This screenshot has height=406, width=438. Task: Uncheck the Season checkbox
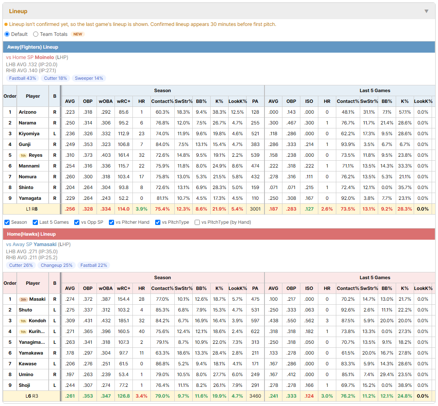[x=7, y=222]
